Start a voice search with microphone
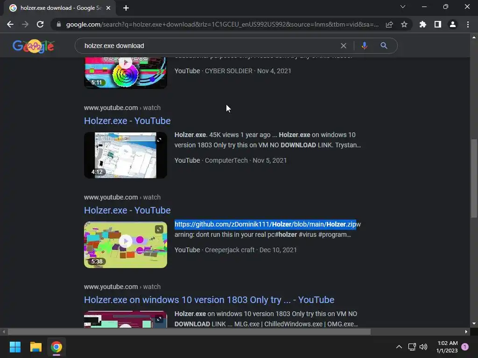 [x=364, y=46]
